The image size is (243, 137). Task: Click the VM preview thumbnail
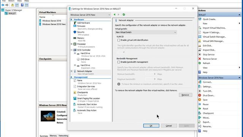click(48, 116)
